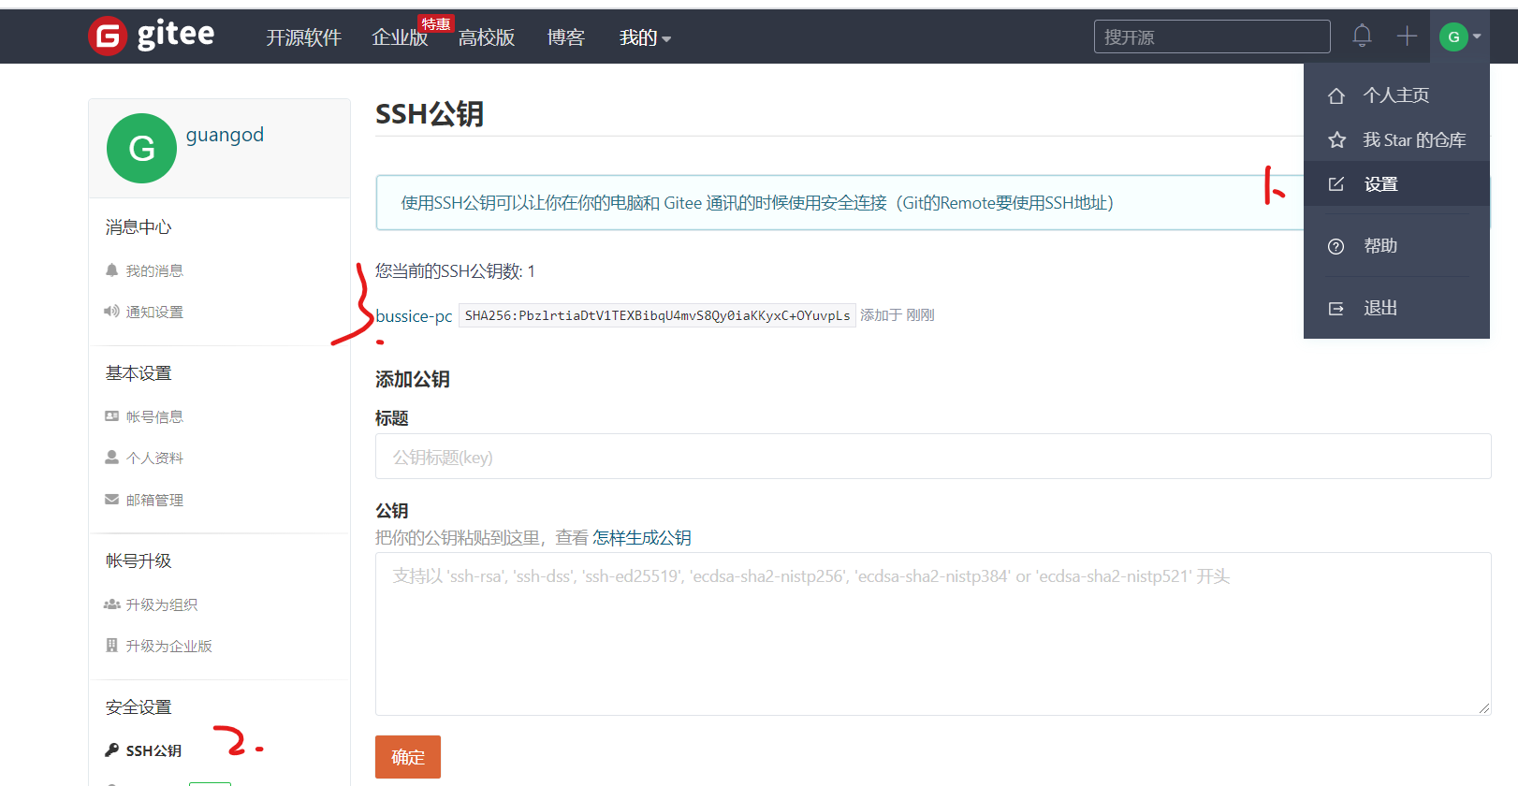Image resolution: width=1518 pixels, height=786 pixels.
Task: Click the Gitee logo icon
Action: 108,36
